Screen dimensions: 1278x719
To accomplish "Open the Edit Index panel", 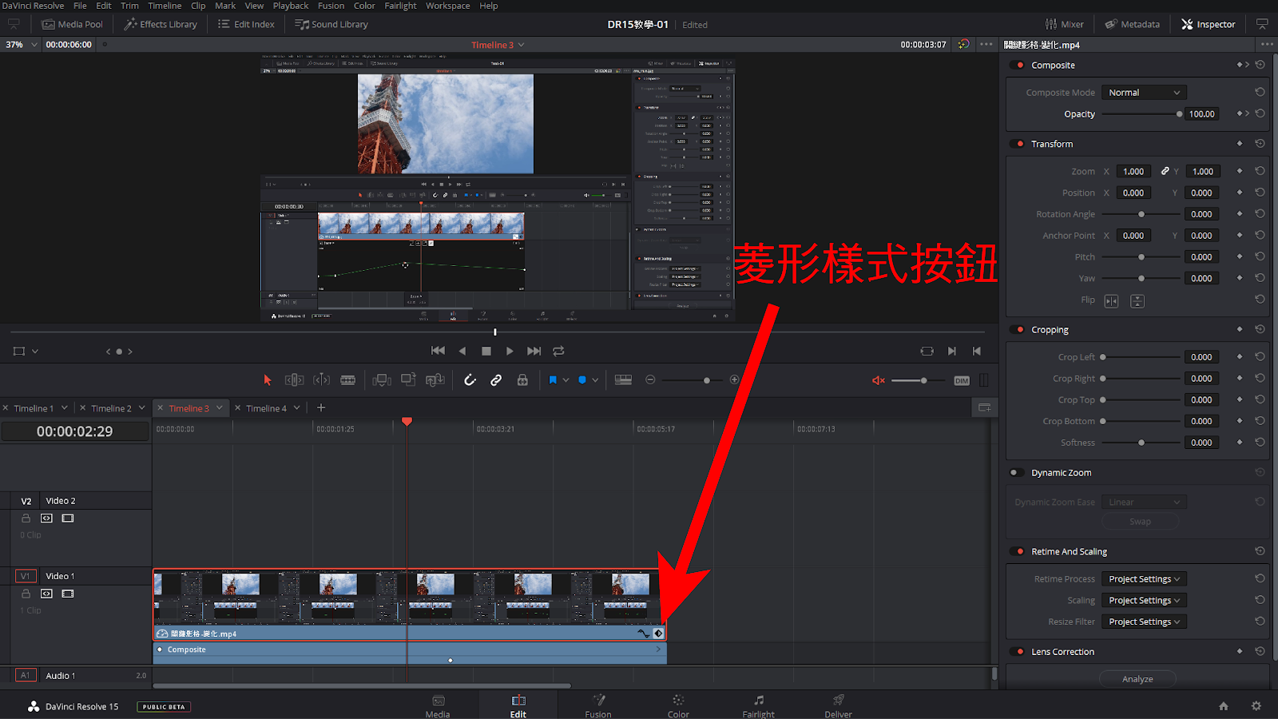I will (x=246, y=24).
